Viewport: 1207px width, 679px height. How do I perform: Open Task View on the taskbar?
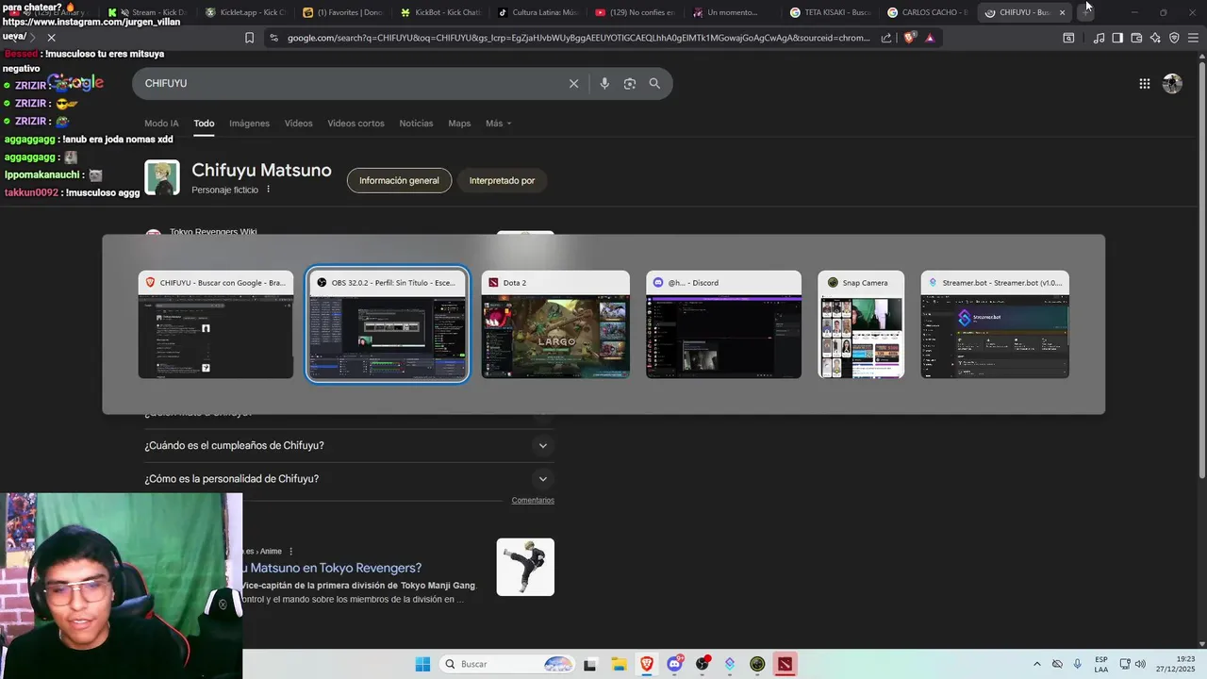[590, 664]
